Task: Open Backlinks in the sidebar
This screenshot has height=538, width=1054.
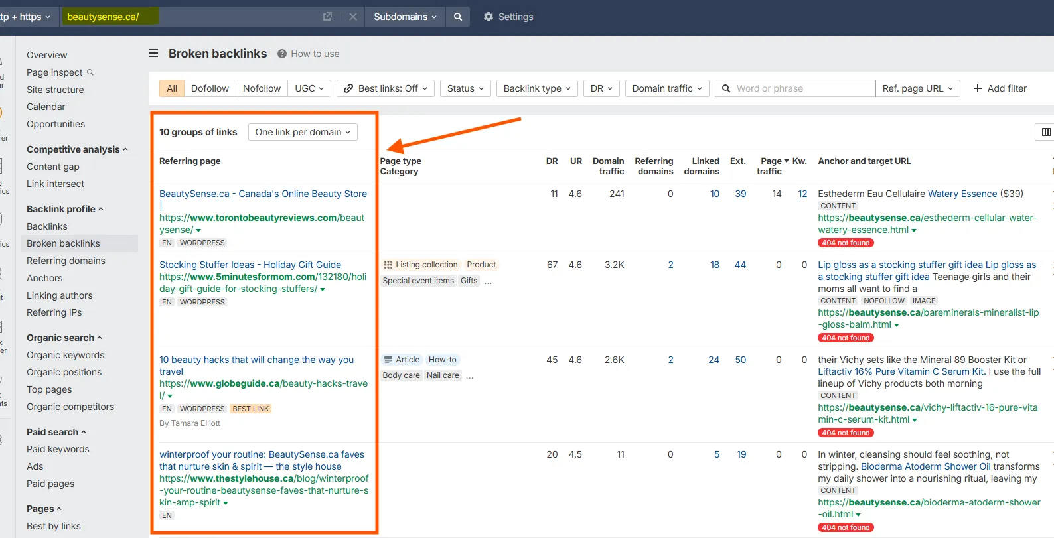Action: coord(47,226)
